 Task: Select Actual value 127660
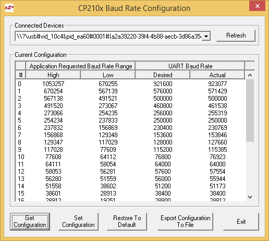(x=217, y=142)
